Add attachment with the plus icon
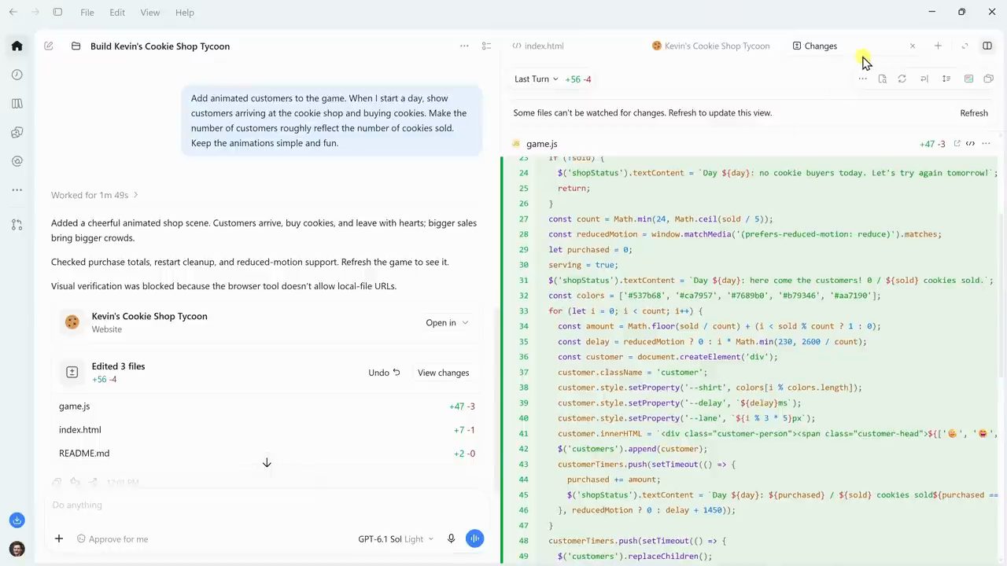Screen dimensions: 1007x566 pyautogui.click(x=58, y=538)
